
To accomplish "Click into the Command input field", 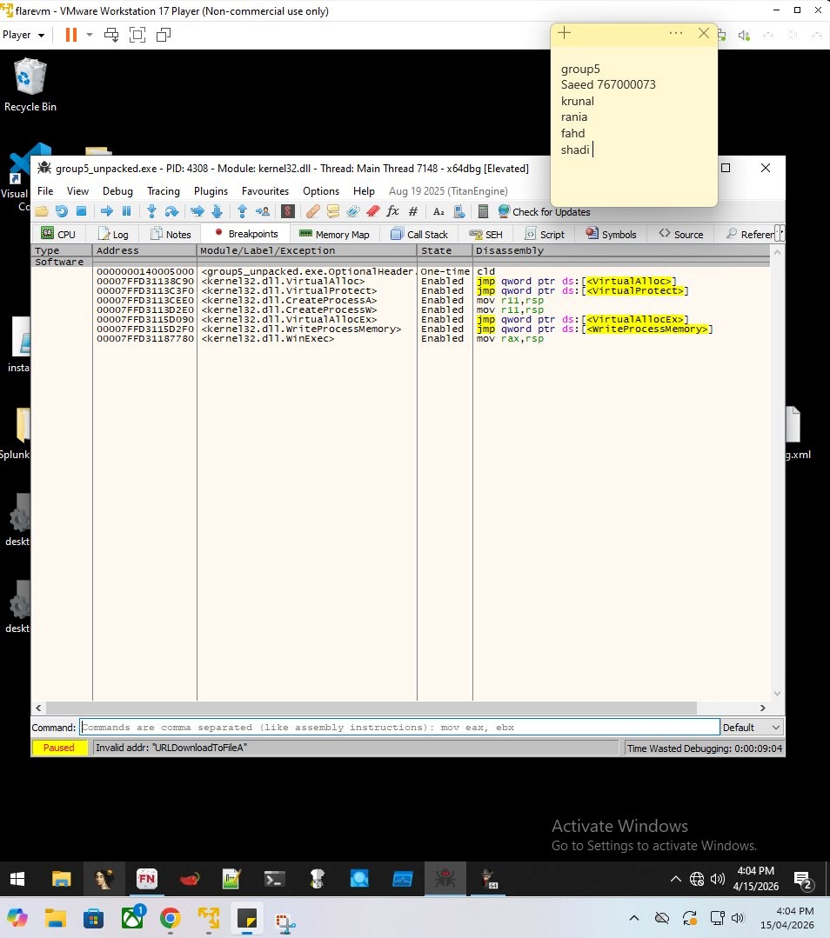I will [400, 728].
